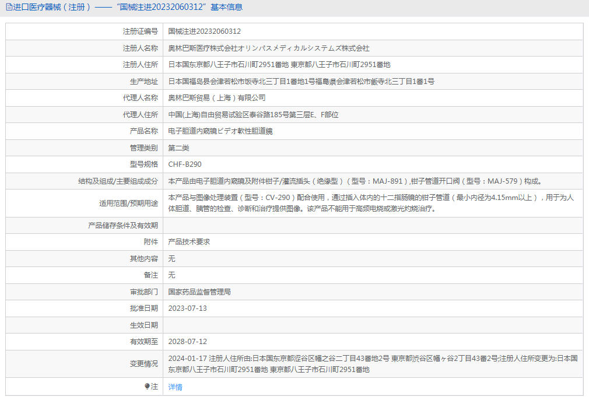The height and width of the screenshot is (400, 589).
Task: Select intended use text mentioning CV-290
Action: (371, 203)
